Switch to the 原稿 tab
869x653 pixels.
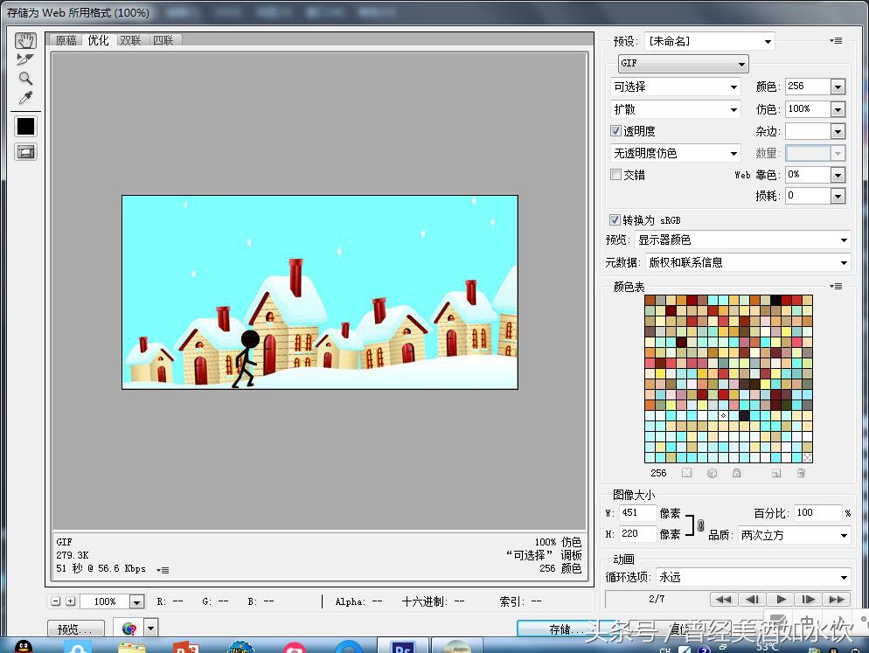pos(66,40)
